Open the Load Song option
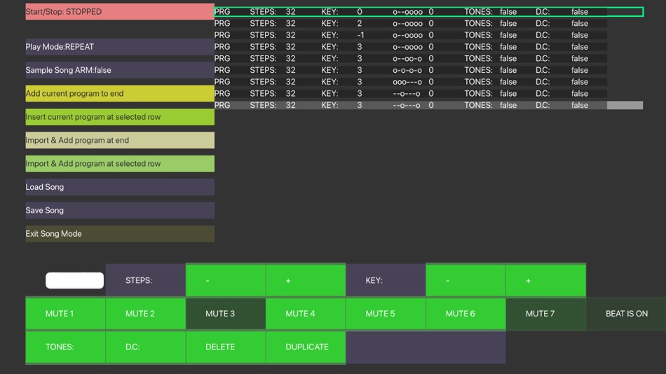The width and height of the screenshot is (666, 374). (x=120, y=187)
